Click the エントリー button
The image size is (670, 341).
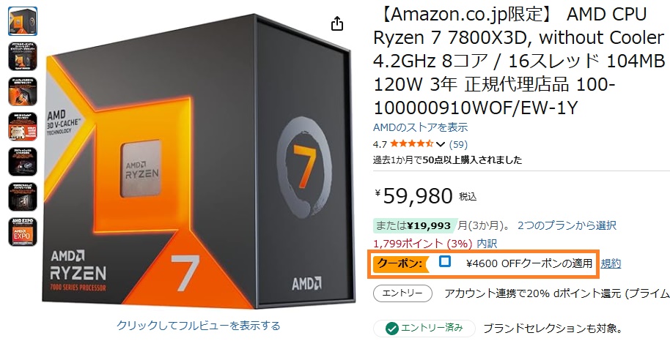coord(402,293)
